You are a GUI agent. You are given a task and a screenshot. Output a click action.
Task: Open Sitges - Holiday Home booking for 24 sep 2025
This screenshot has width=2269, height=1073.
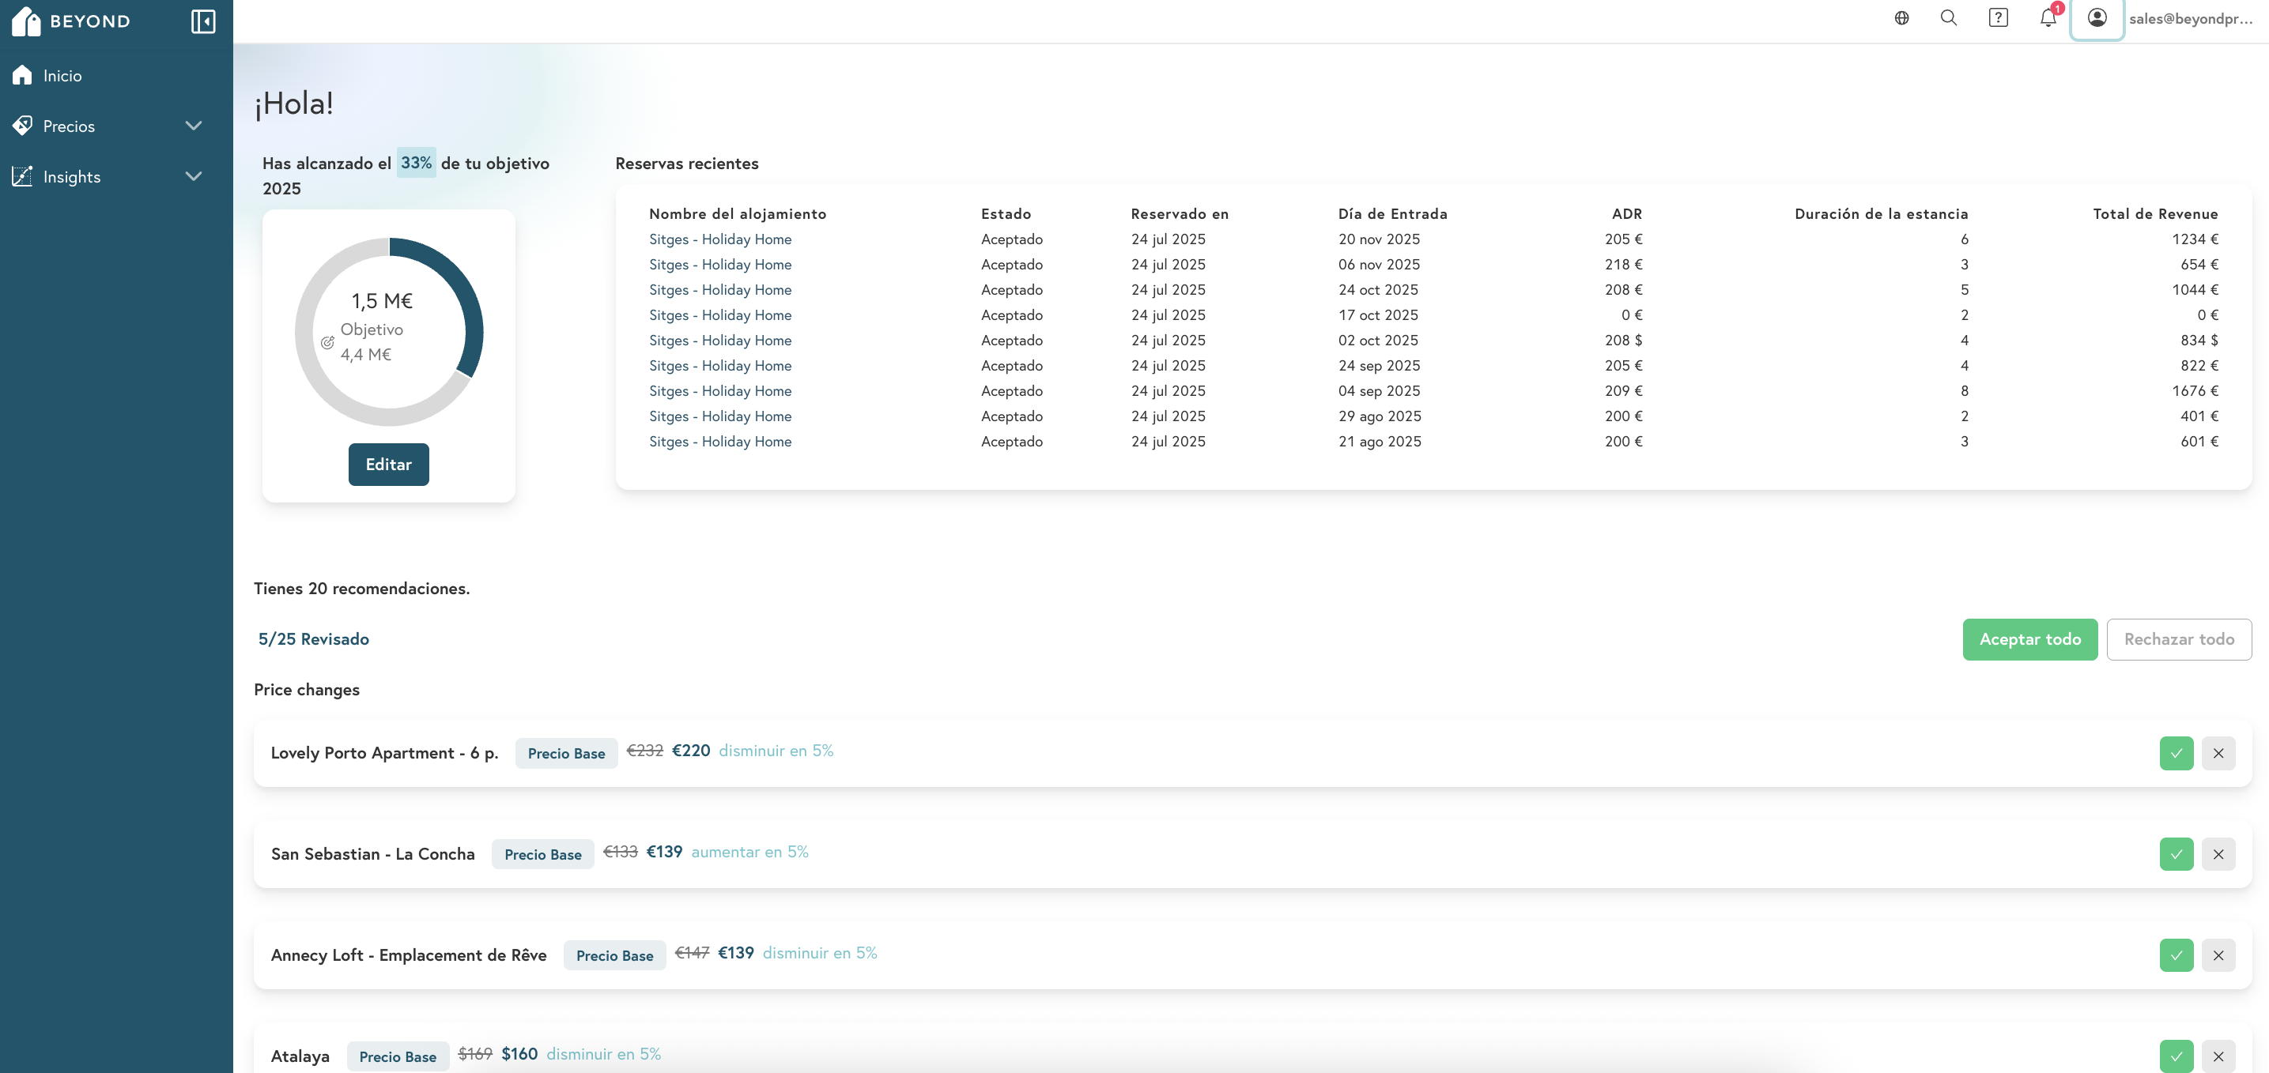pyautogui.click(x=719, y=366)
